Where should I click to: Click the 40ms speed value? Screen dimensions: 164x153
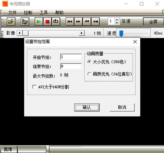coord(158,33)
